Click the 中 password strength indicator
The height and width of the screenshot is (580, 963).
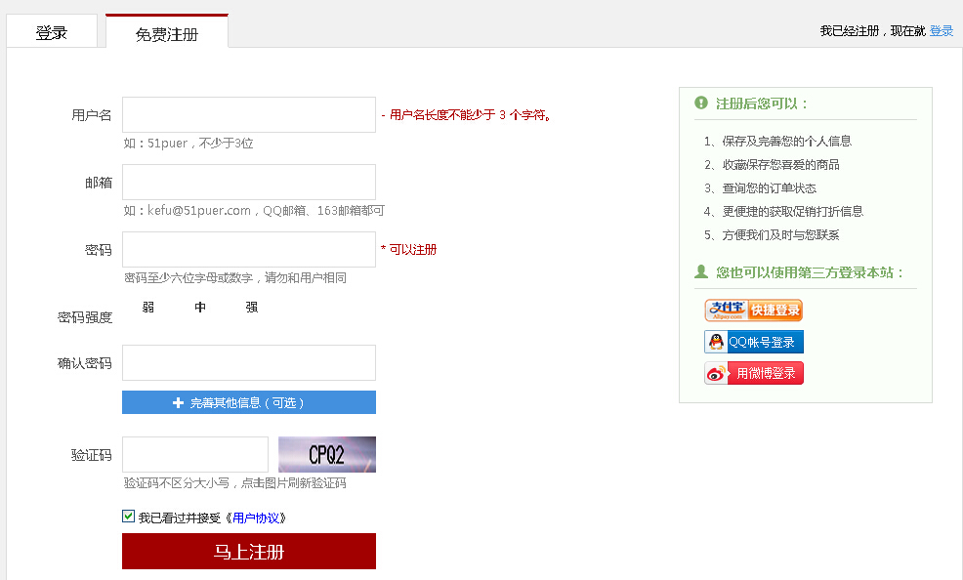pos(200,307)
